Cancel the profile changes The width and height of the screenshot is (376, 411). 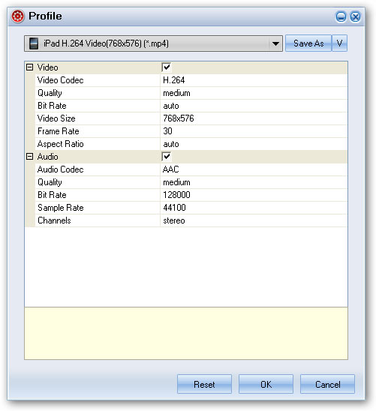[x=327, y=384]
